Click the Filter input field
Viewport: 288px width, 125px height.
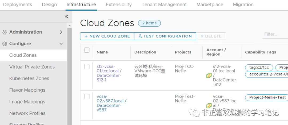coord(275,34)
